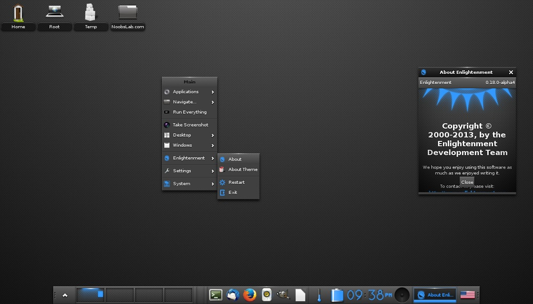
Task: Launch Thunderbird from the shelf
Action: click(x=233, y=294)
